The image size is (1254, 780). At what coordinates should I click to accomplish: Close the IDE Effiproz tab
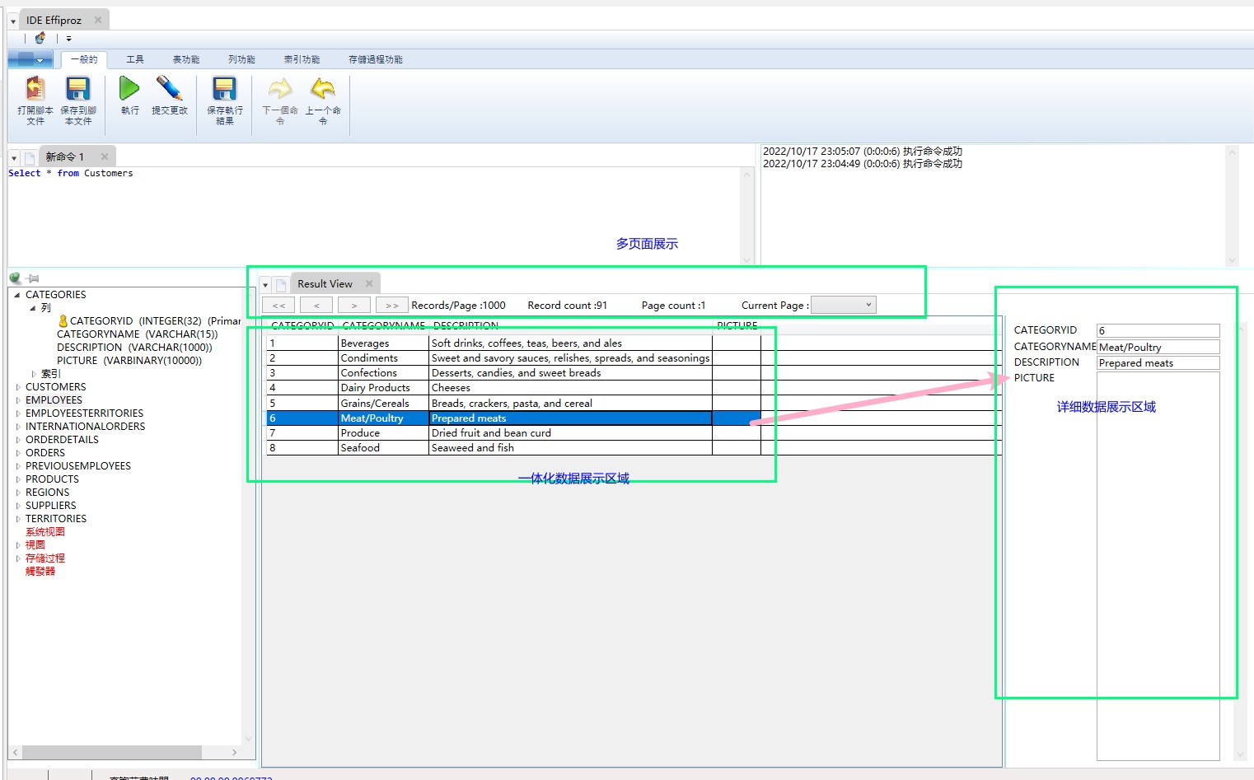click(98, 20)
